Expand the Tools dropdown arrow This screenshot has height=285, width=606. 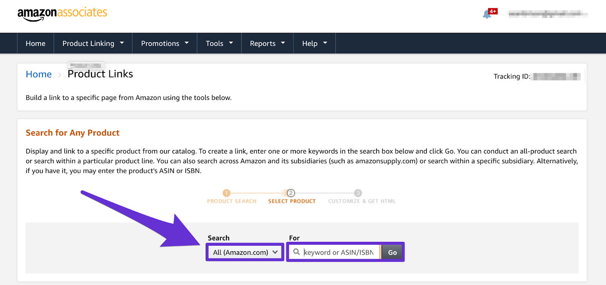point(231,43)
